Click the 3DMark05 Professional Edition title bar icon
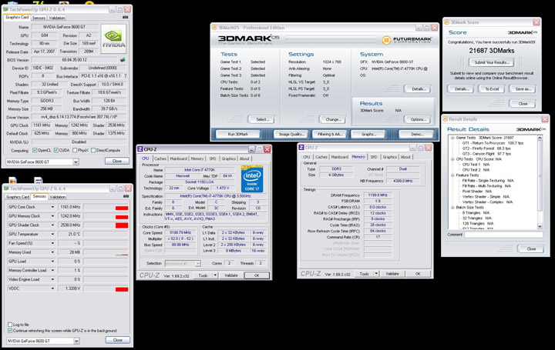 [x=214, y=28]
